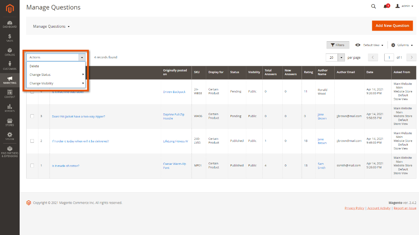Open the System menu
The height and width of the screenshot is (235, 419).
click(x=10, y=136)
